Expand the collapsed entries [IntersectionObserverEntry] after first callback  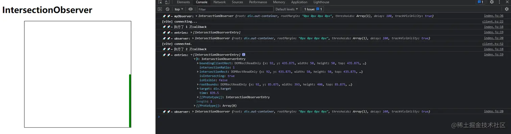click(191, 32)
